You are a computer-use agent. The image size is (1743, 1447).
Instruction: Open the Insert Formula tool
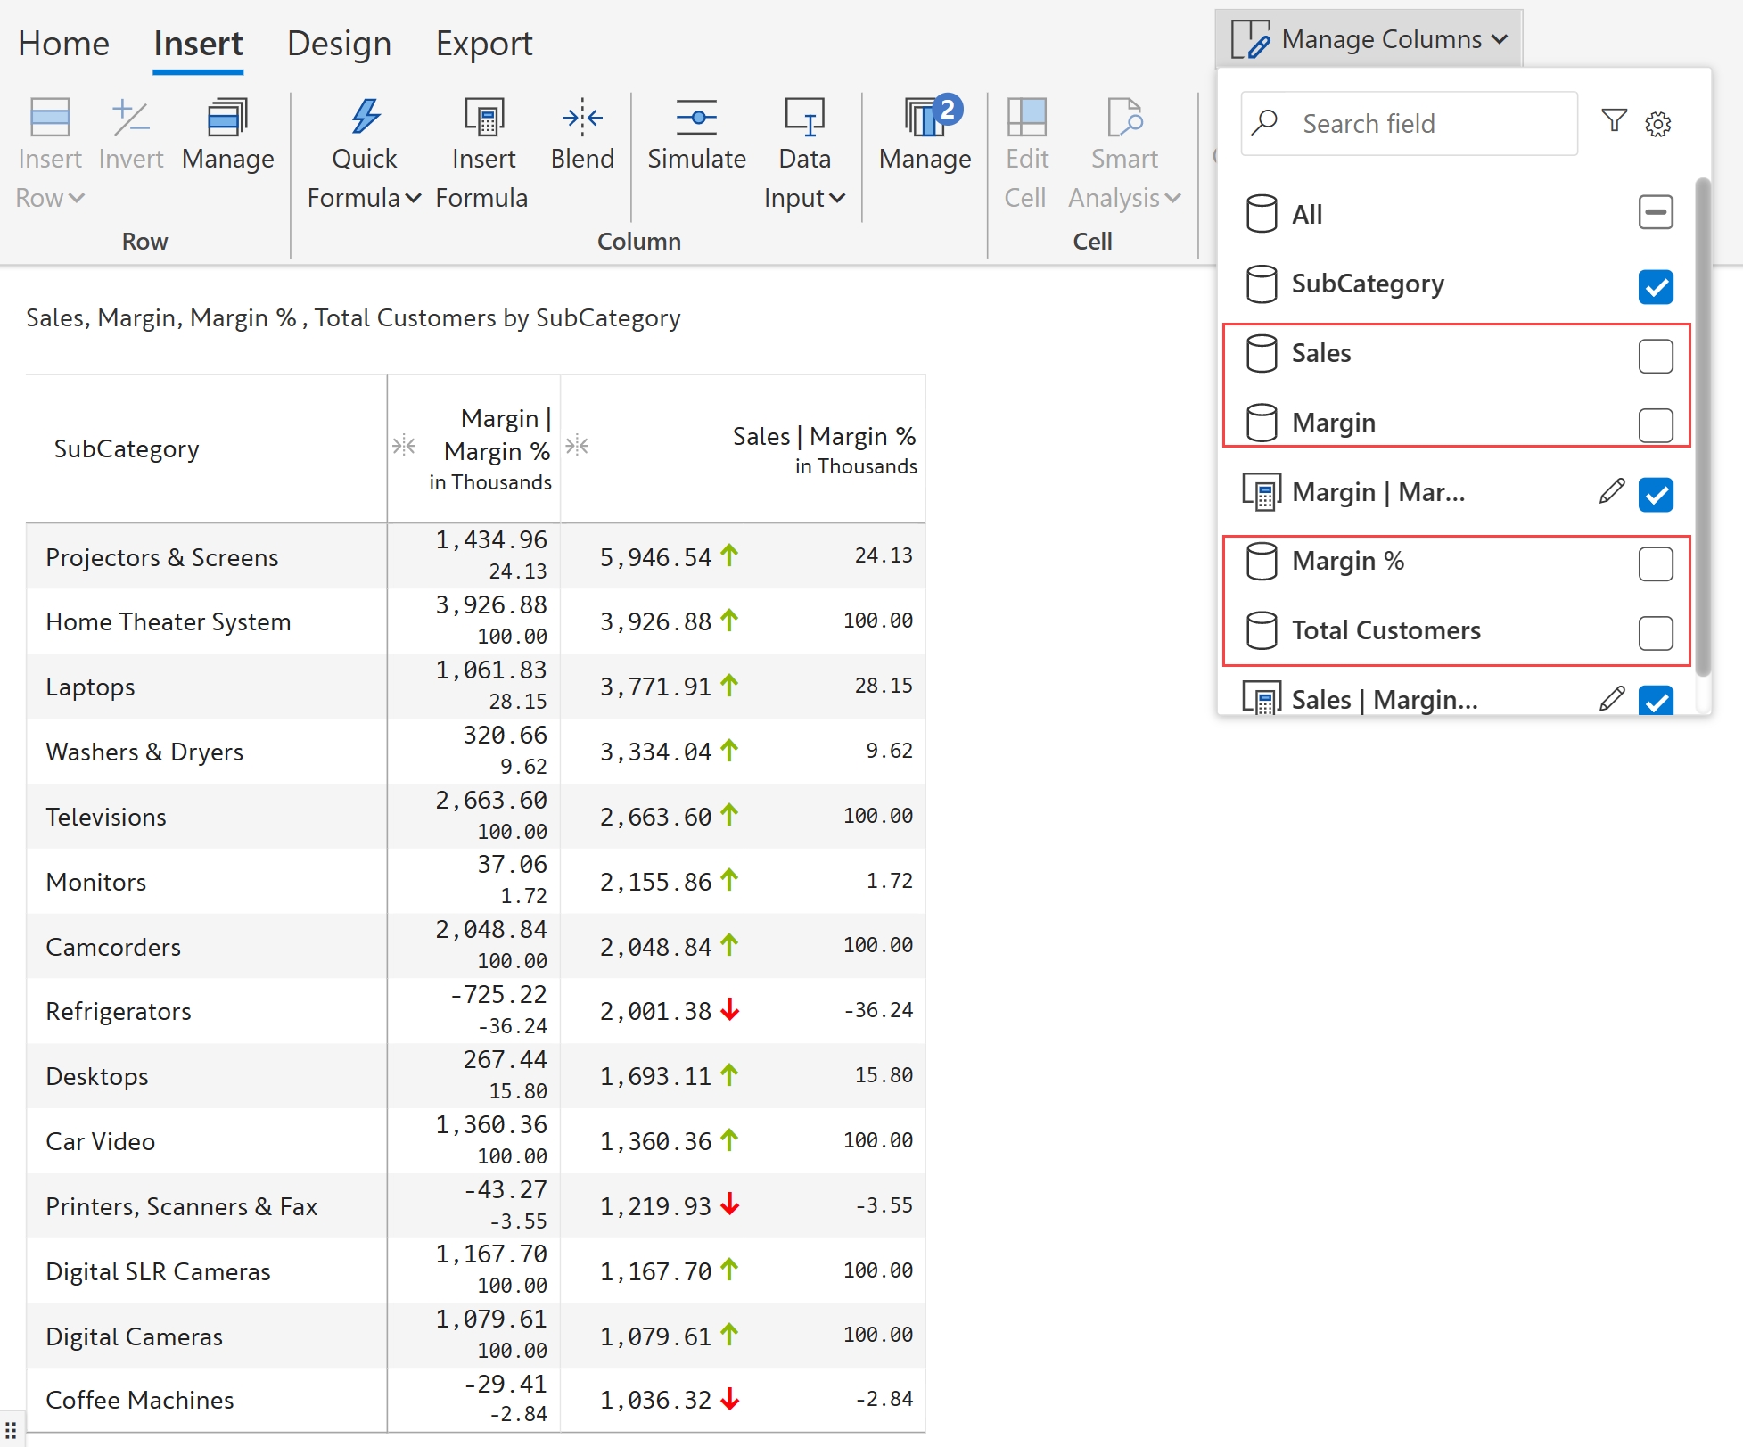click(x=483, y=117)
